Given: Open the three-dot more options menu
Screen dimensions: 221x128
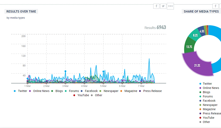Looking at the screenshot, I should tap(170, 6).
